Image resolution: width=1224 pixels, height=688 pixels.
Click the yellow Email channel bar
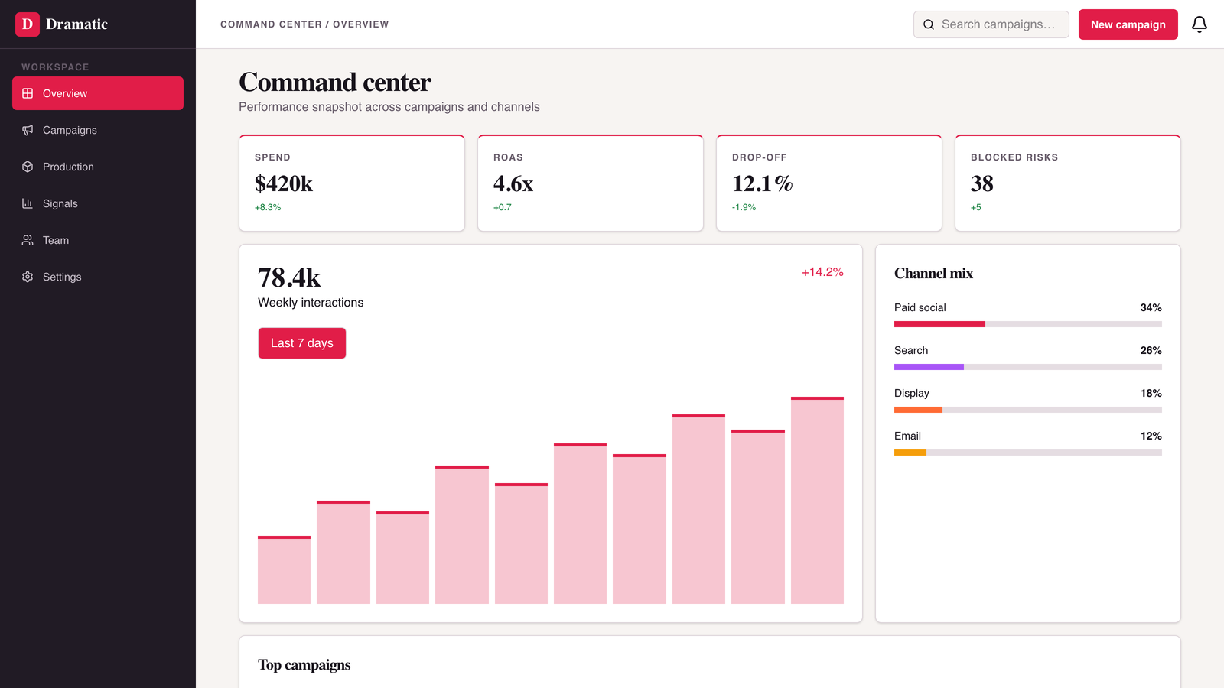pos(910,453)
